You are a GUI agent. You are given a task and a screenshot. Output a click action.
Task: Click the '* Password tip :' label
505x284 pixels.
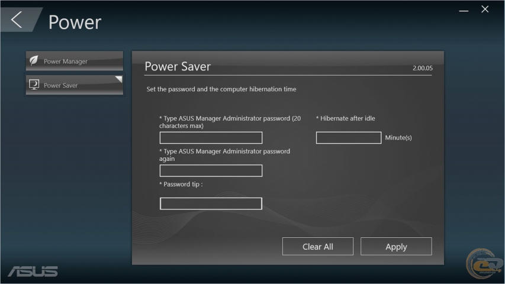click(x=181, y=184)
